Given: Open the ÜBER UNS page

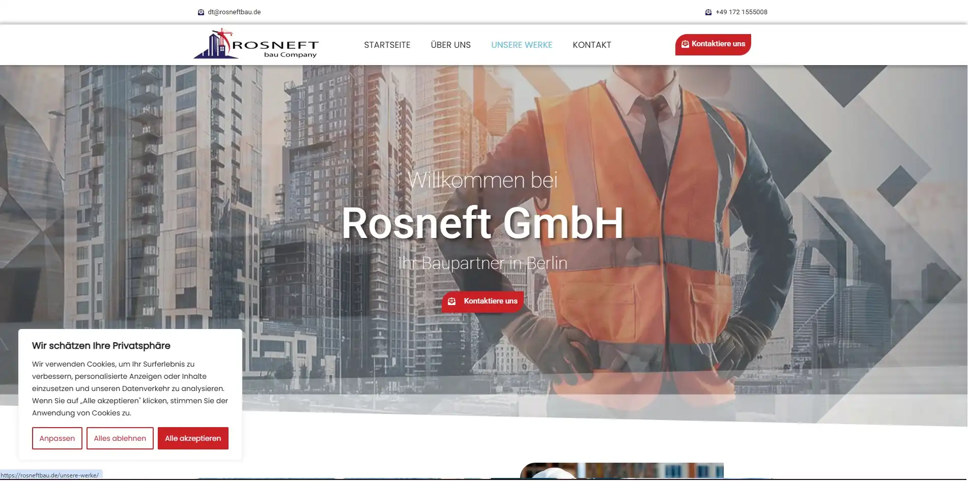Looking at the screenshot, I should click(450, 45).
